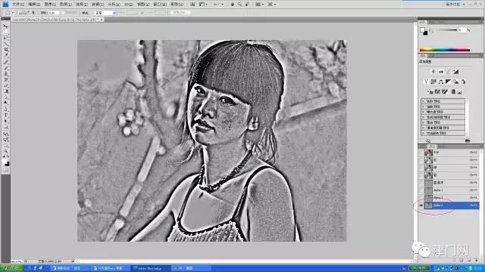Toggle visibility of 红 channel
485x272 pixels.
(421, 160)
